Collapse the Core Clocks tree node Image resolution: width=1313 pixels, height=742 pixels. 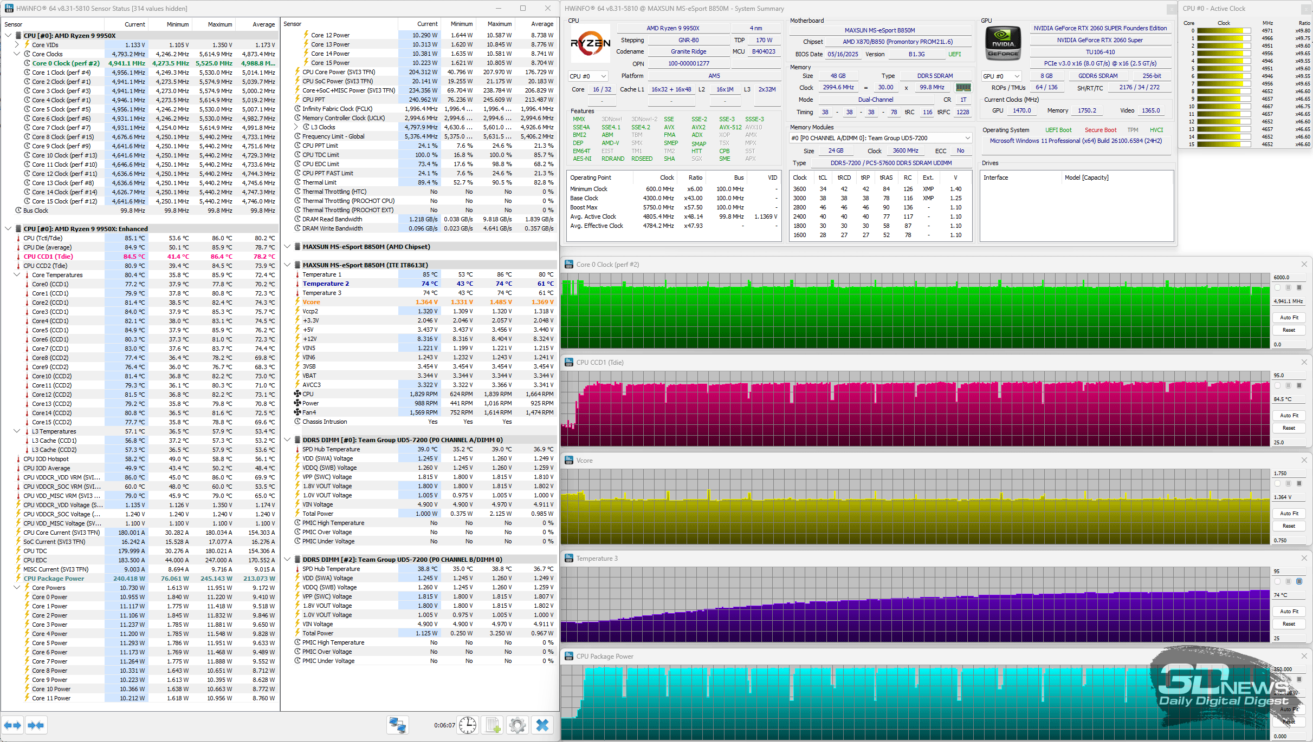[17, 54]
